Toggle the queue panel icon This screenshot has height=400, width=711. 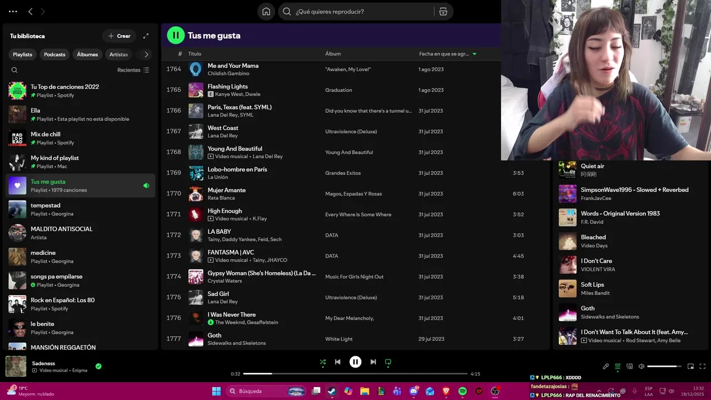[618, 366]
